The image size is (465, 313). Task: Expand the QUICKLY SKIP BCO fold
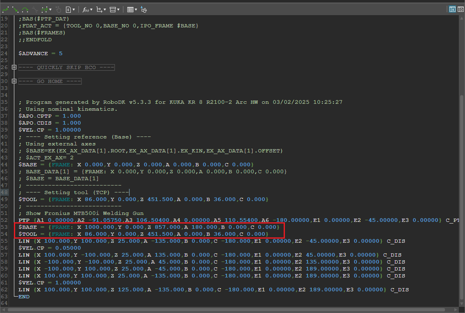(x=14, y=67)
